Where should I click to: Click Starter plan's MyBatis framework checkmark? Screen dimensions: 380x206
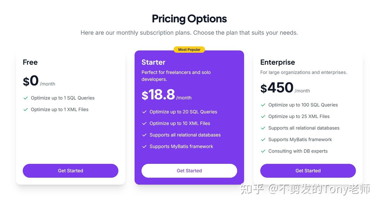[x=144, y=147]
